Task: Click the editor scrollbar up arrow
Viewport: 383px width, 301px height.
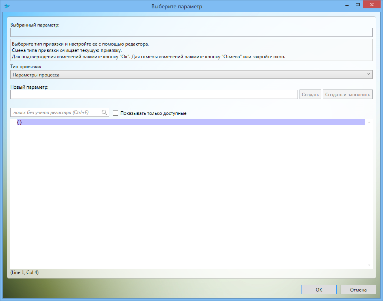Action: click(x=369, y=123)
